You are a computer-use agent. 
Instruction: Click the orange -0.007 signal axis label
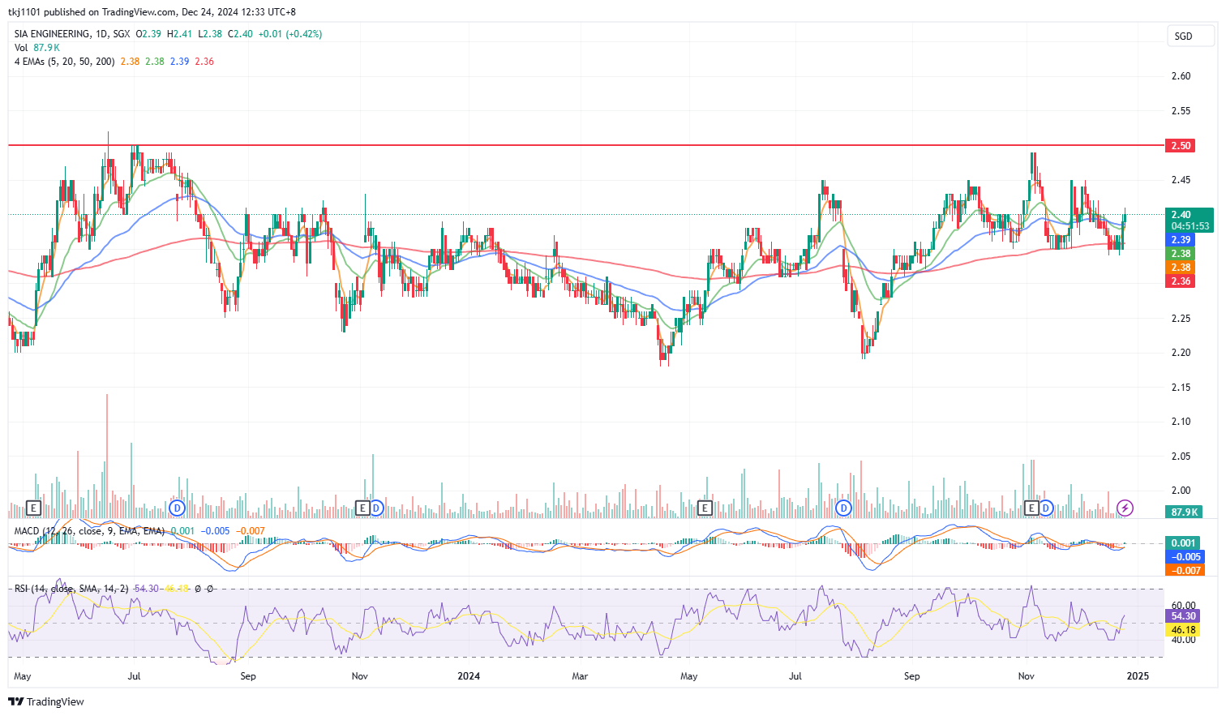(1185, 571)
